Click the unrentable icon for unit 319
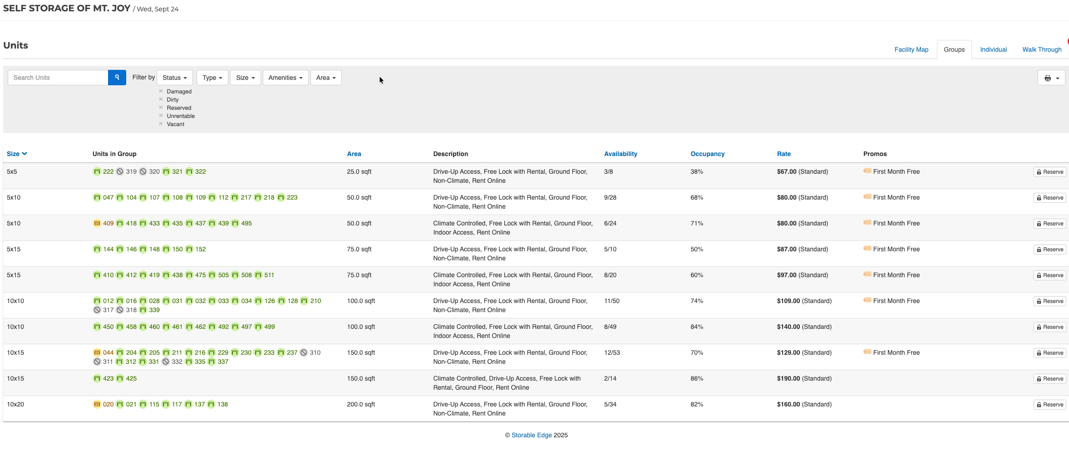The width and height of the screenshot is (1069, 455). click(120, 172)
